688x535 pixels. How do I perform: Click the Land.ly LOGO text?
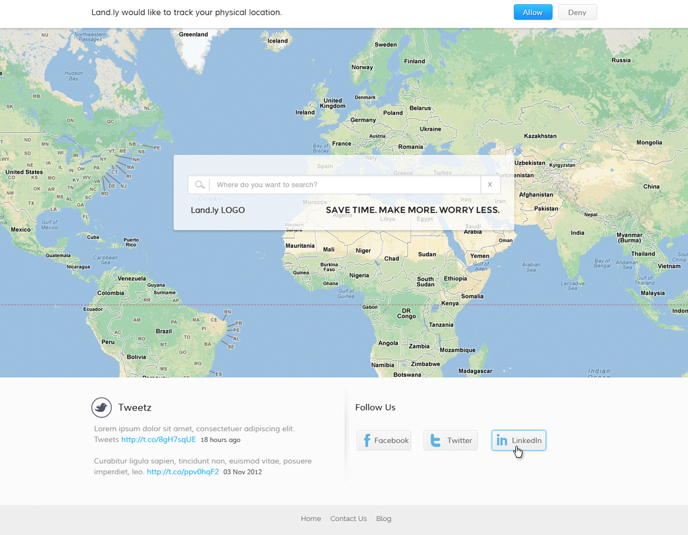218,210
